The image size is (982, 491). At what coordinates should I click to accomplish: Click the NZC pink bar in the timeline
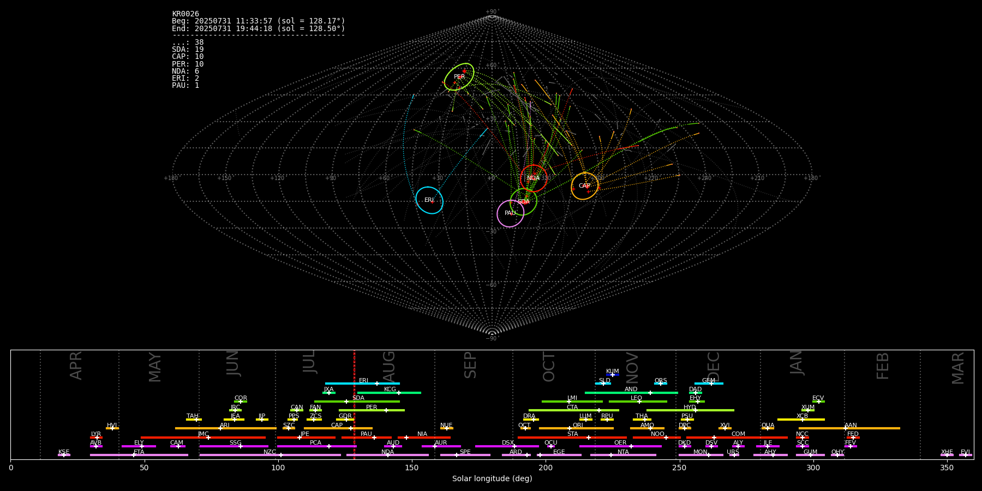point(270,455)
